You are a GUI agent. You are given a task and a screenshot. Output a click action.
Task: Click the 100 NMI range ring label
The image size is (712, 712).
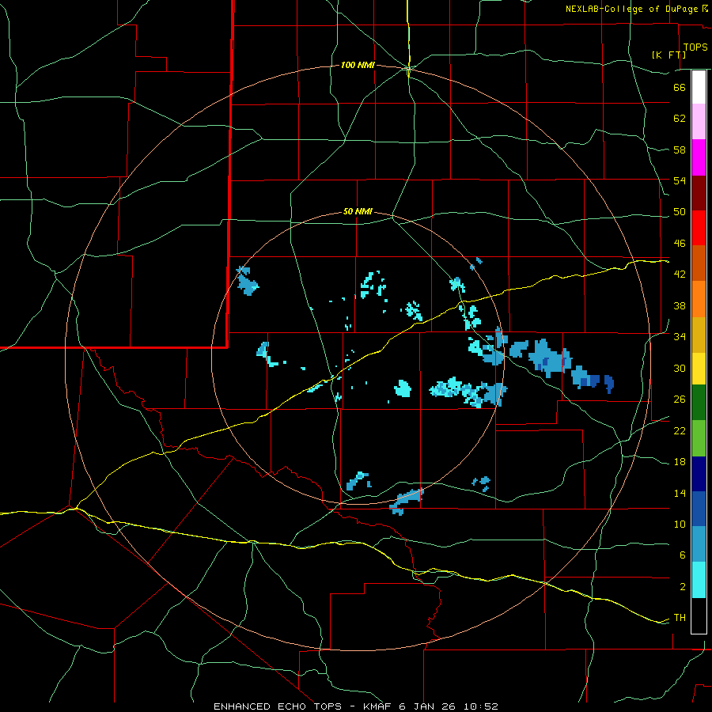pyautogui.click(x=358, y=66)
